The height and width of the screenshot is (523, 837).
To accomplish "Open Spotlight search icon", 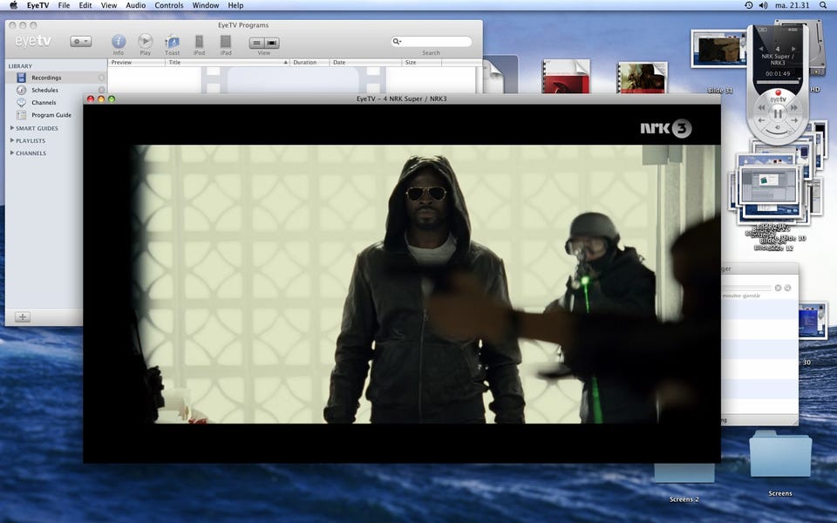I will tap(823, 5).
